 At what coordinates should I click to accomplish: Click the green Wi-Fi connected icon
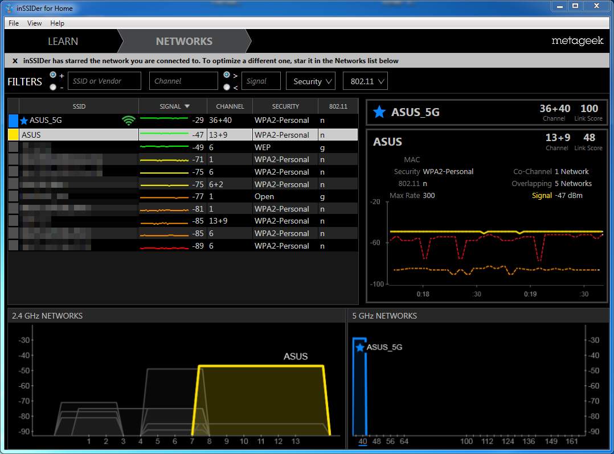(x=129, y=121)
